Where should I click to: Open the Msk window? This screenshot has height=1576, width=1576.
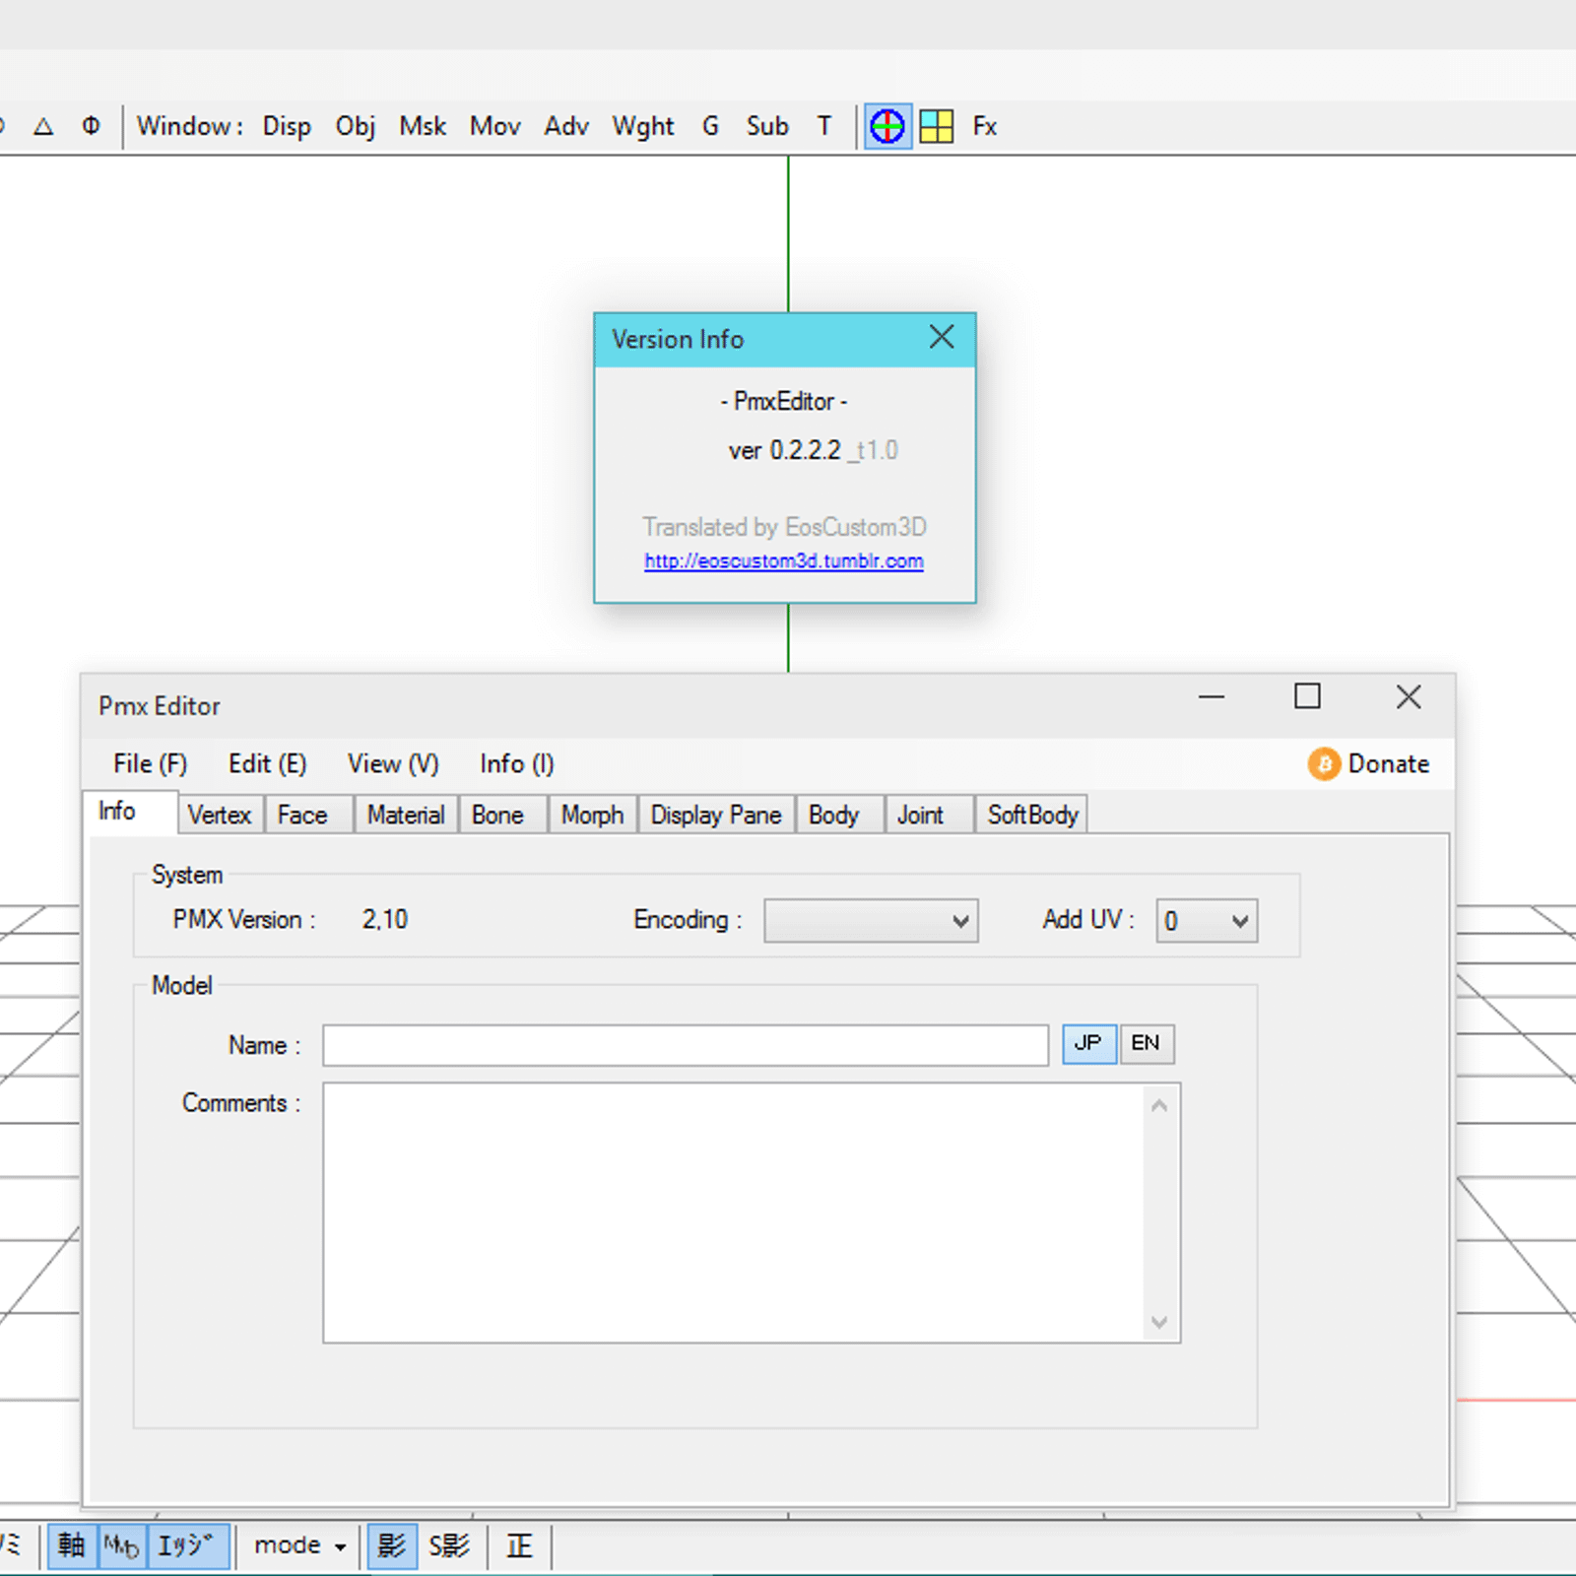pyautogui.click(x=423, y=126)
